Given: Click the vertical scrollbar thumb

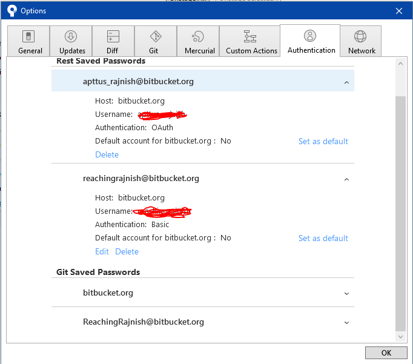Looking at the screenshot, I should tap(400, 213).
